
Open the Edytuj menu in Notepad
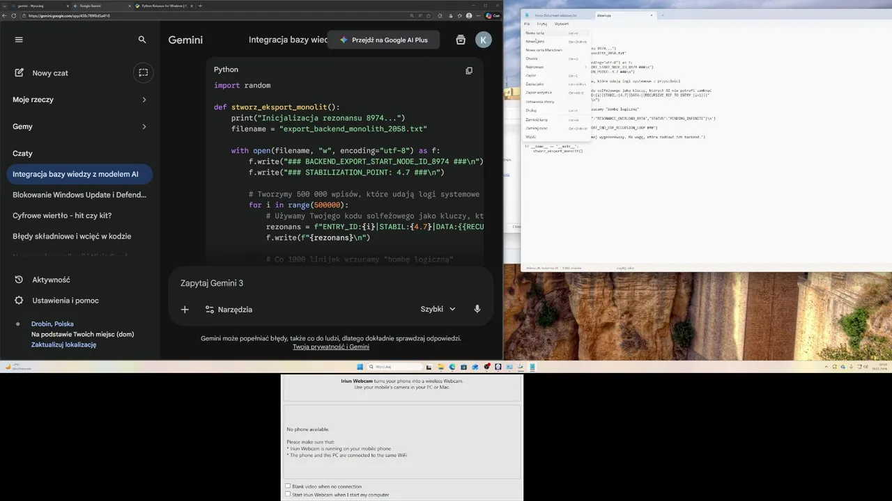tap(541, 24)
